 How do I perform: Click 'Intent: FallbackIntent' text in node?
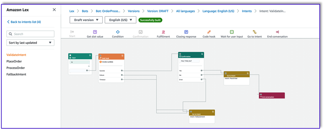coord(197,116)
